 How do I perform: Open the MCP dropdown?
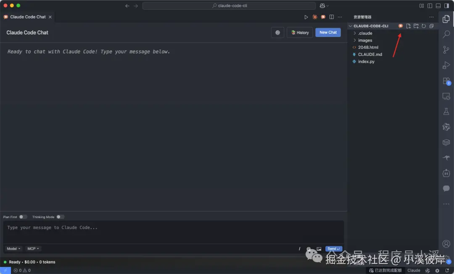coord(33,248)
